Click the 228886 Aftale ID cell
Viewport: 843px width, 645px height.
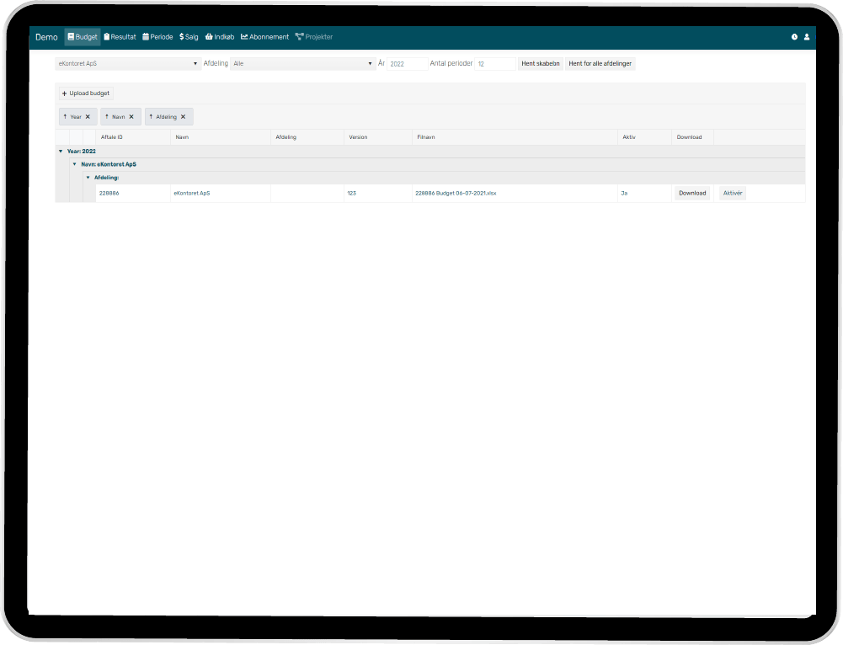pos(133,194)
